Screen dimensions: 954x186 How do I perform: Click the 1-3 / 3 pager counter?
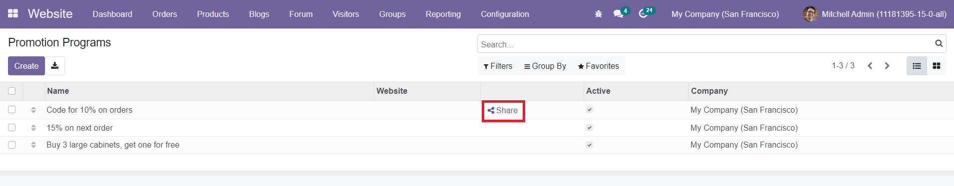(x=843, y=66)
